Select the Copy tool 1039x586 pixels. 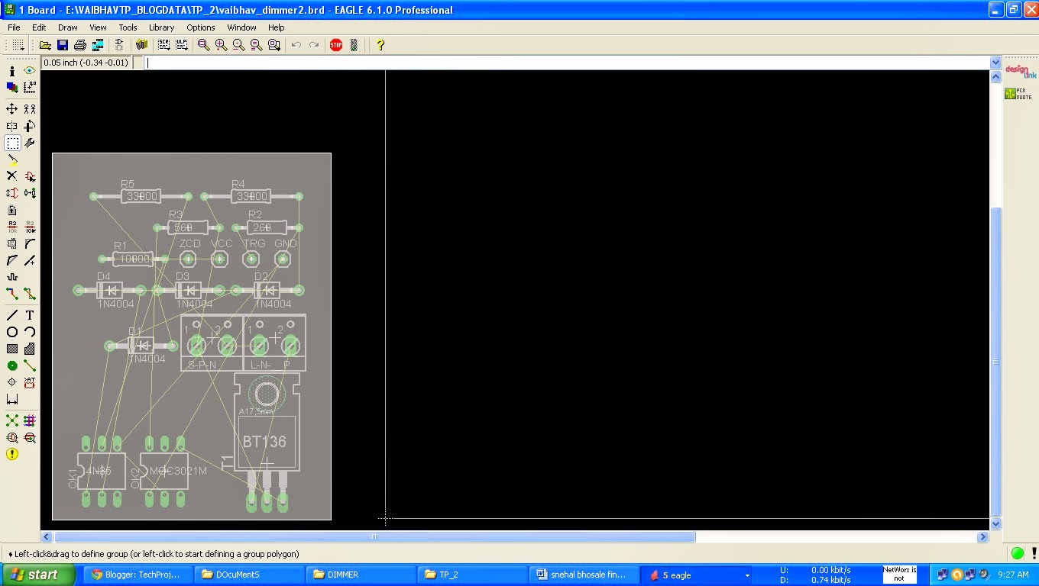tap(30, 109)
